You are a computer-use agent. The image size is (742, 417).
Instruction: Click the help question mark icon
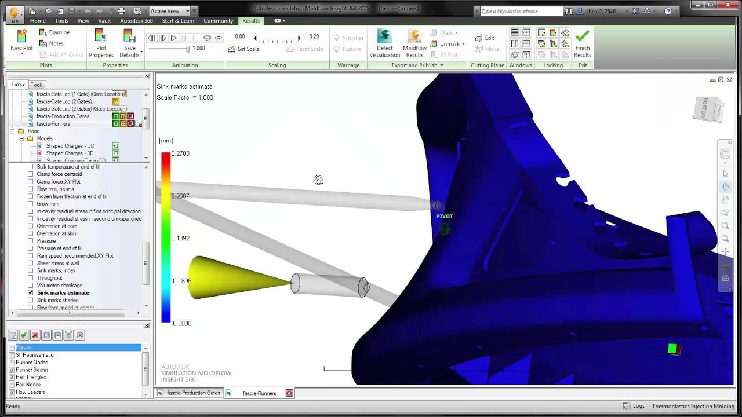[x=668, y=11]
